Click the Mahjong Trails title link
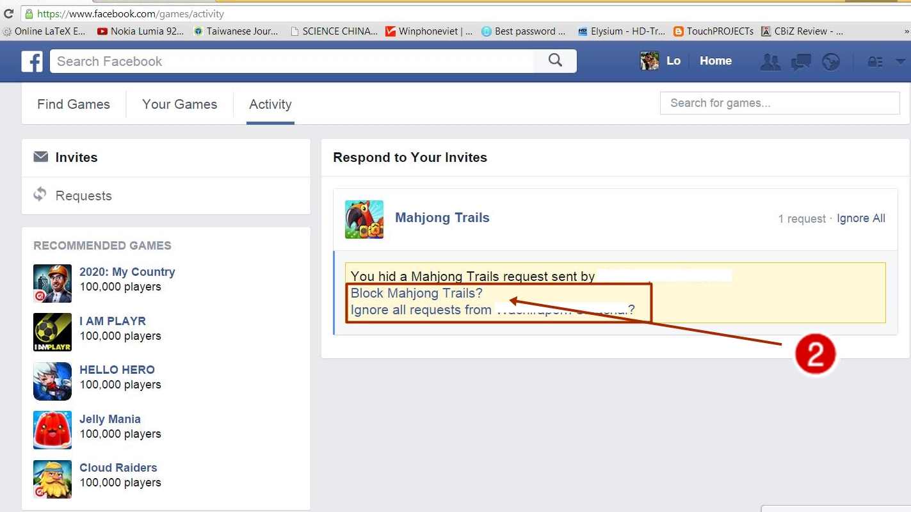Screen dimensions: 911x512 click(442, 218)
